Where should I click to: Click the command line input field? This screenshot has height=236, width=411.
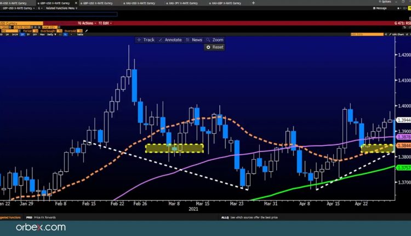[59, 14]
